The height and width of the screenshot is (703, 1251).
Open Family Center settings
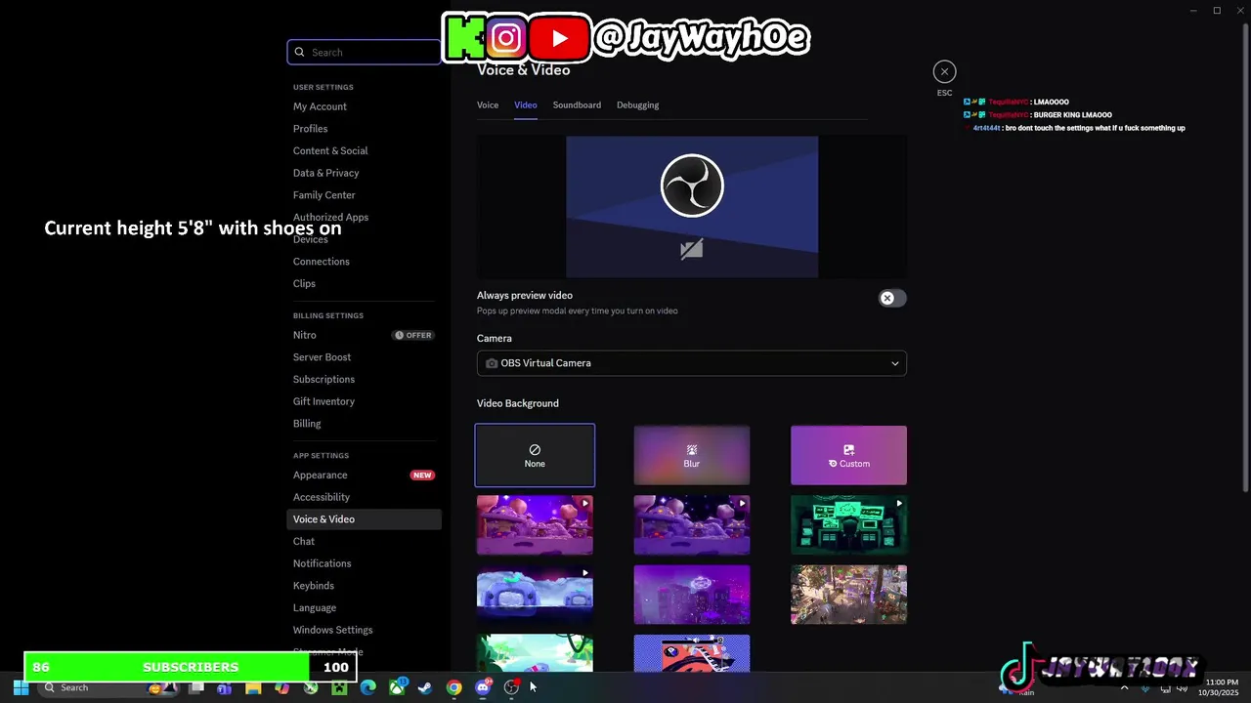point(364,195)
